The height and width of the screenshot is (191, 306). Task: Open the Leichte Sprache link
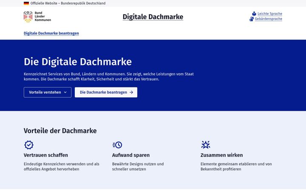270,14
